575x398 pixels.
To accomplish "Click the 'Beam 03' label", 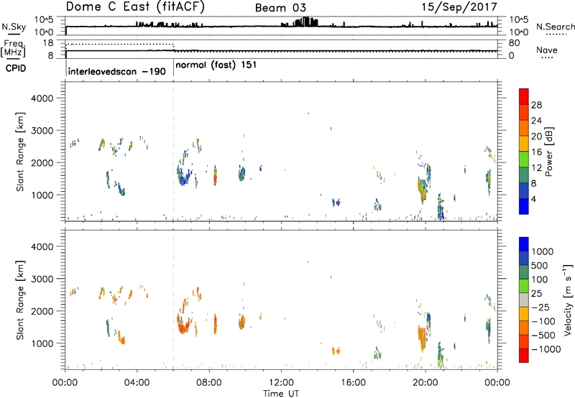I will [x=280, y=8].
